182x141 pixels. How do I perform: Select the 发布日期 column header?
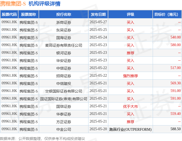point(98,14)
